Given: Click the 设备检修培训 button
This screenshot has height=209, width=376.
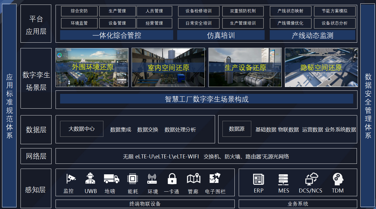Looking at the screenshot, I should click(x=199, y=11).
